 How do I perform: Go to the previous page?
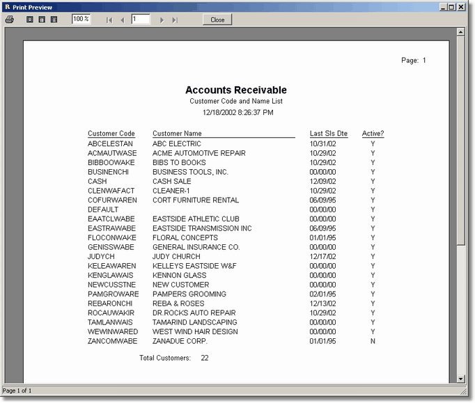pos(123,20)
